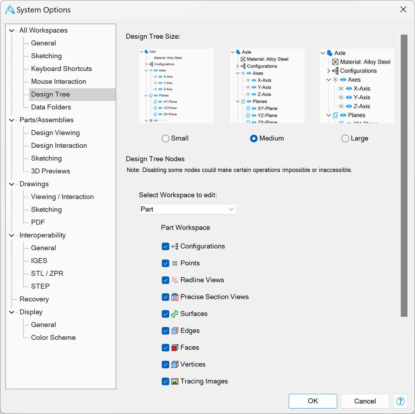
Task: Select the Medium tree size radio
Action: (x=254, y=138)
